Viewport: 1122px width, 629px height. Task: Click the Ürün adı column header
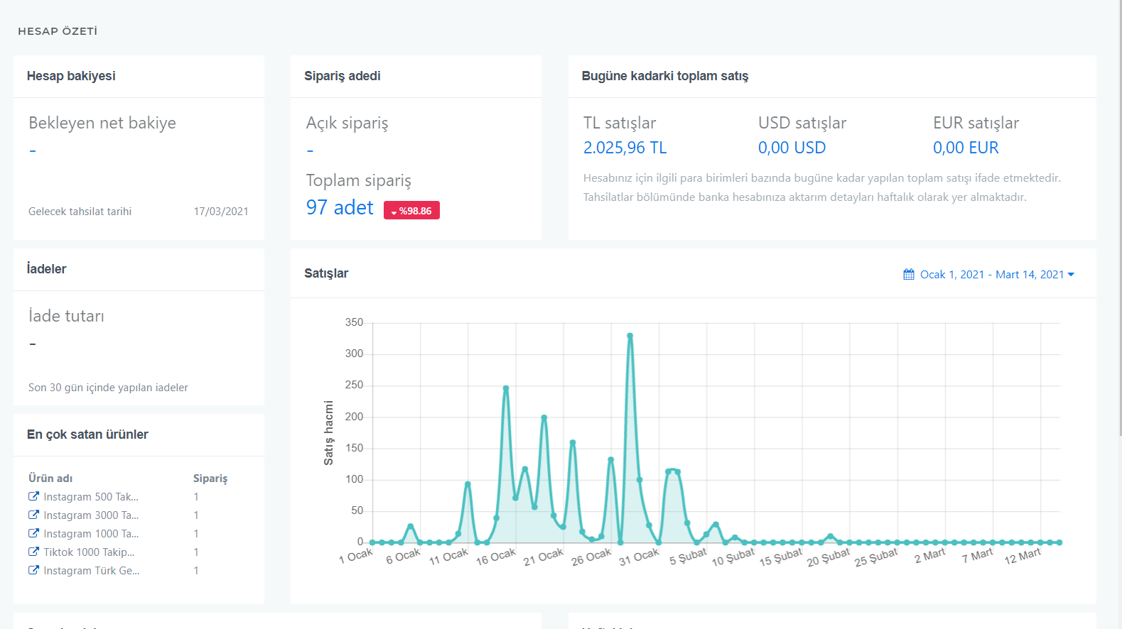pos(50,478)
